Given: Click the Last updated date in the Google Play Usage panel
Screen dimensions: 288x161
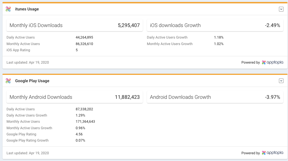Looking at the screenshot, I should click(x=27, y=153).
